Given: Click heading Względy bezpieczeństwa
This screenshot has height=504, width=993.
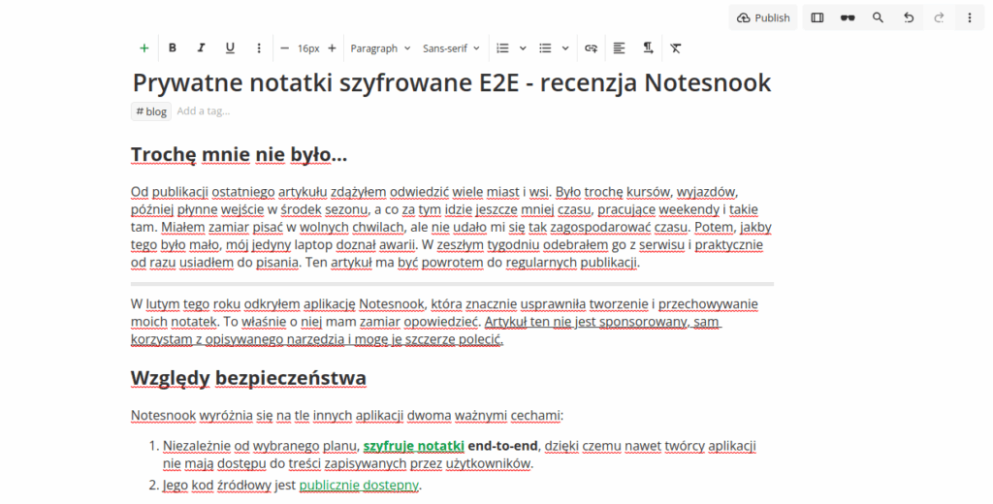Looking at the screenshot, I should (x=248, y=378).
